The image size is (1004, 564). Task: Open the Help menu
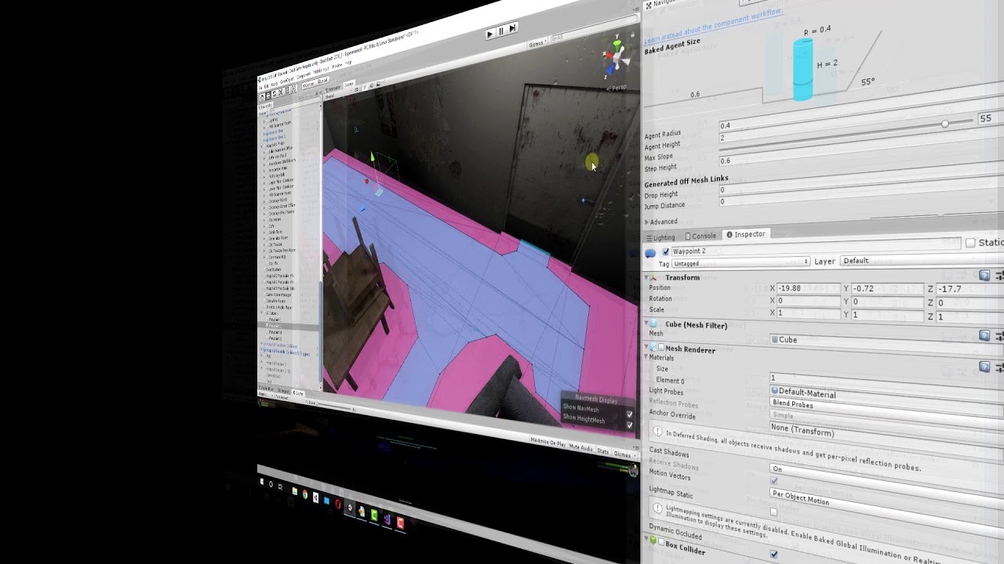[x=348, y=63]
